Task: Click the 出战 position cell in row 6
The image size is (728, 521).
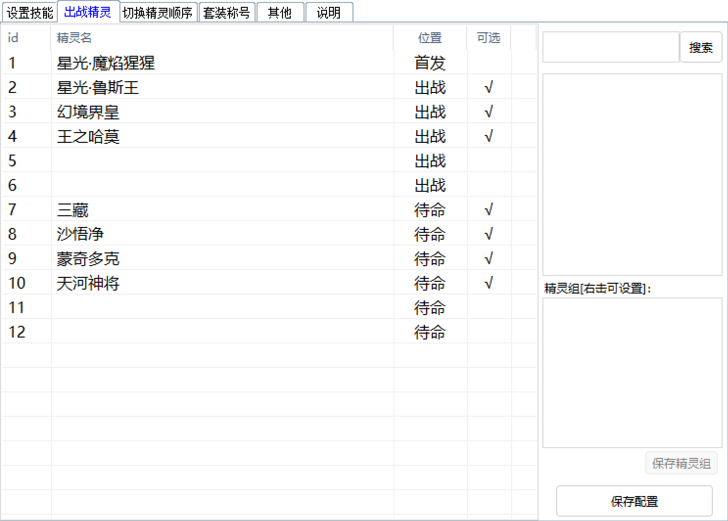Action: click(x=430, y=185)
